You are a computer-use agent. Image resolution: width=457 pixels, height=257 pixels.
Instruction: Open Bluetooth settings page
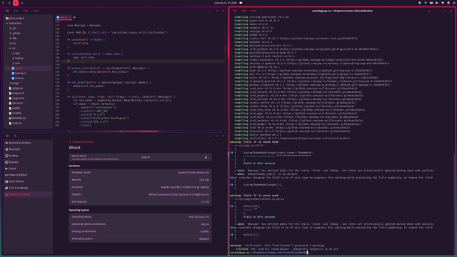pos(28,149)
